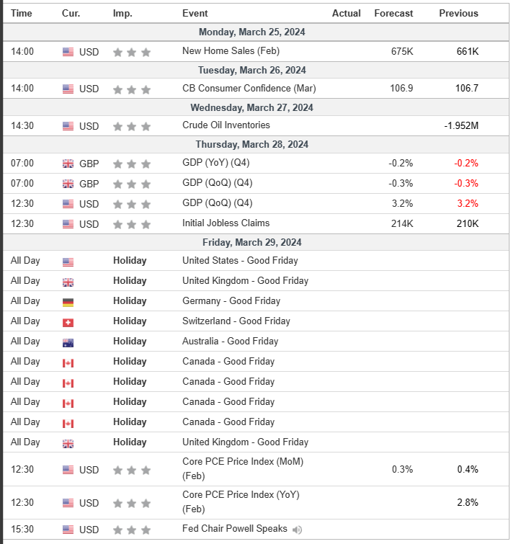Viewport: 516px width, 544px height.
Task: Click the US flag in Fed Chair Powell row
Action: 68,530
